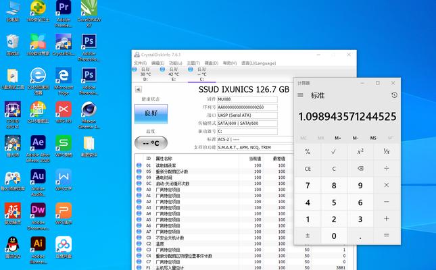Click the 良好 health status button
The width and height of the screenshot is (436, 270).
[151, 113]
